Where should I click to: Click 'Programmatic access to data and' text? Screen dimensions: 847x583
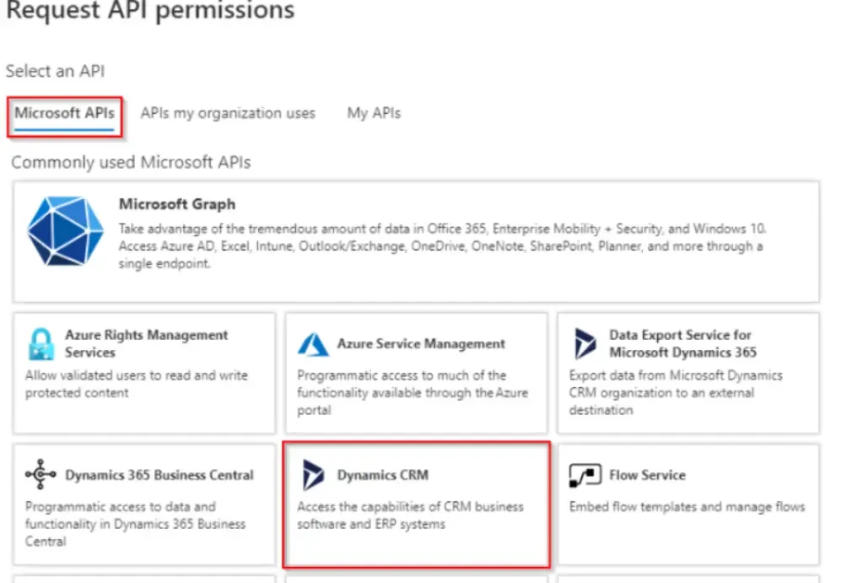[121, 507]
